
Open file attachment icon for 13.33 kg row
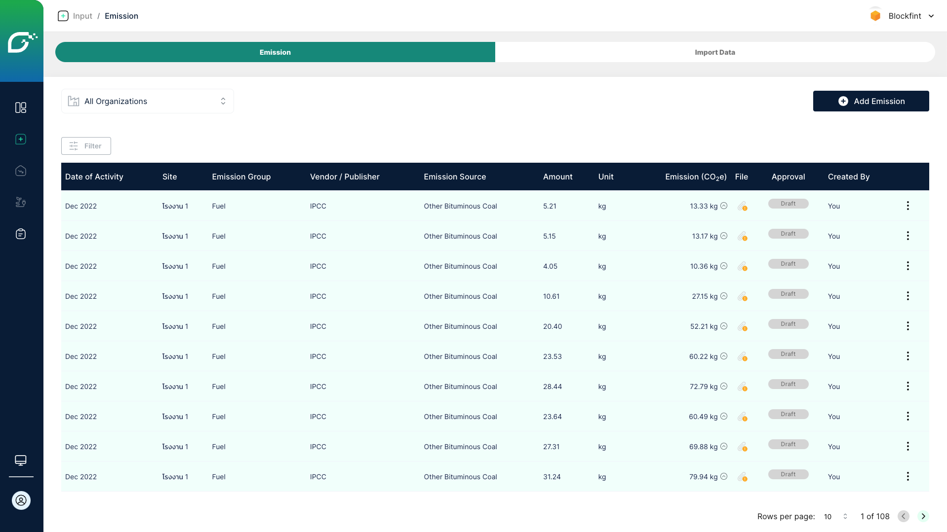742,206
